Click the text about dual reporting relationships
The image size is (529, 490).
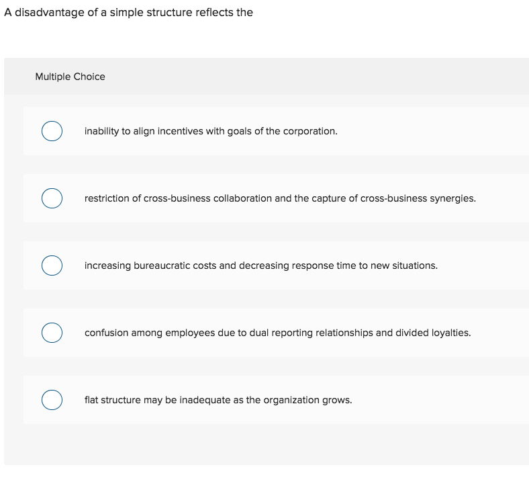[x=336, y=333]
